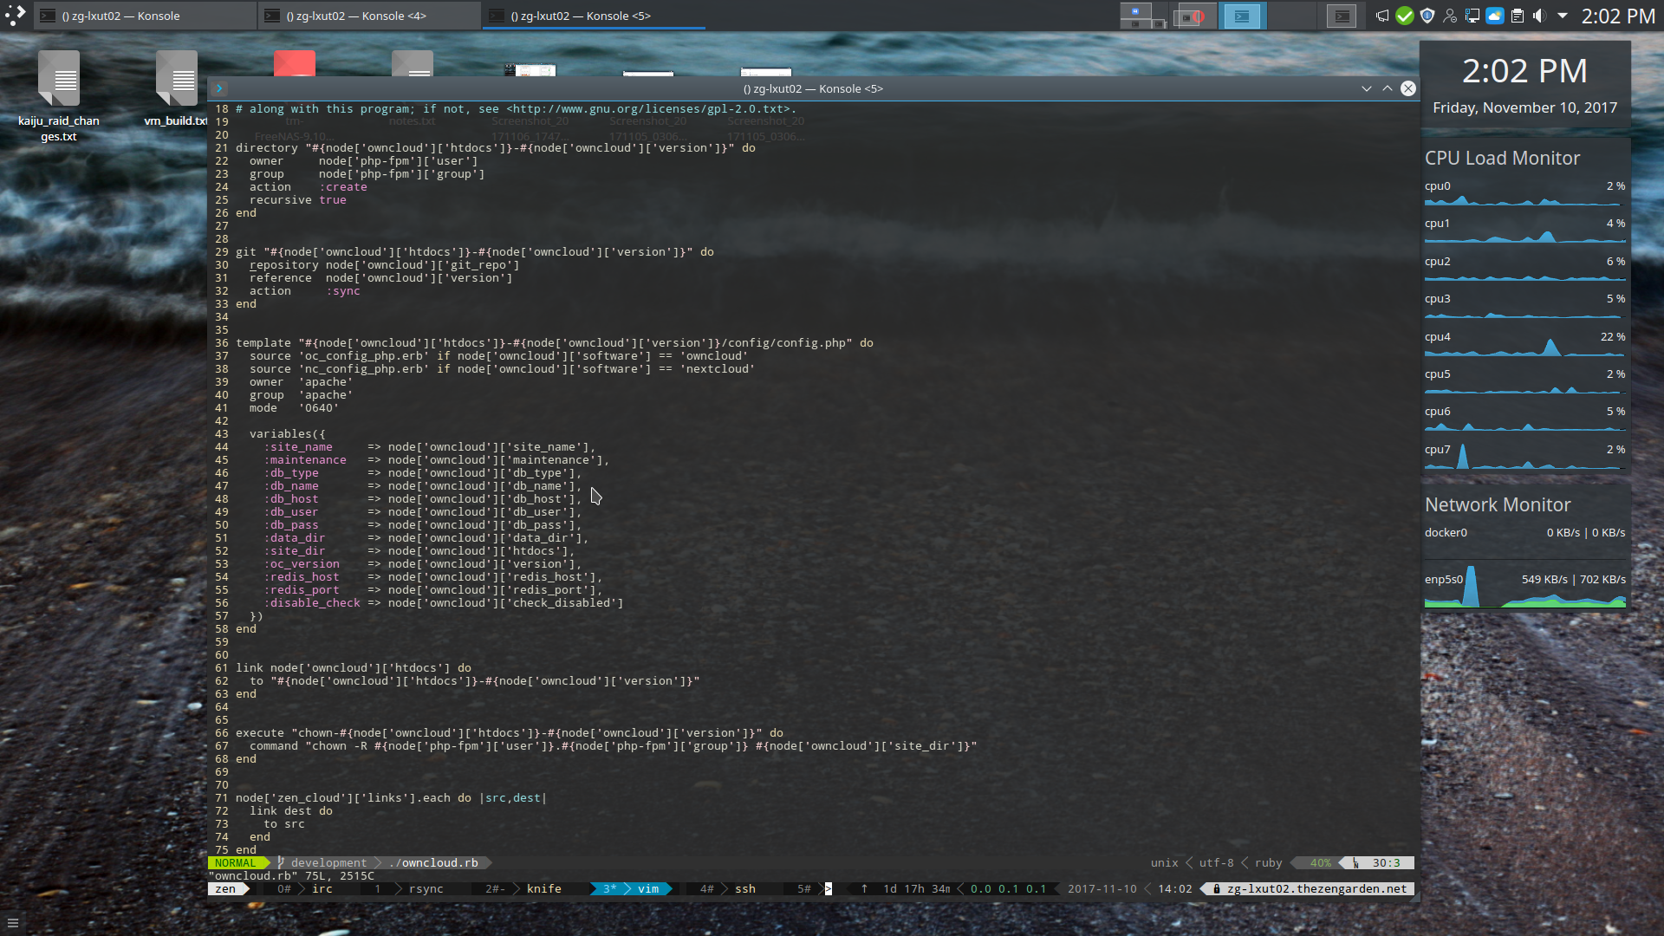Image resolution: width=1664 pixels, height=936 pixels.
Task: Open the shield security tray icon
Action: pyautogui.click(x=1427, y=16)
